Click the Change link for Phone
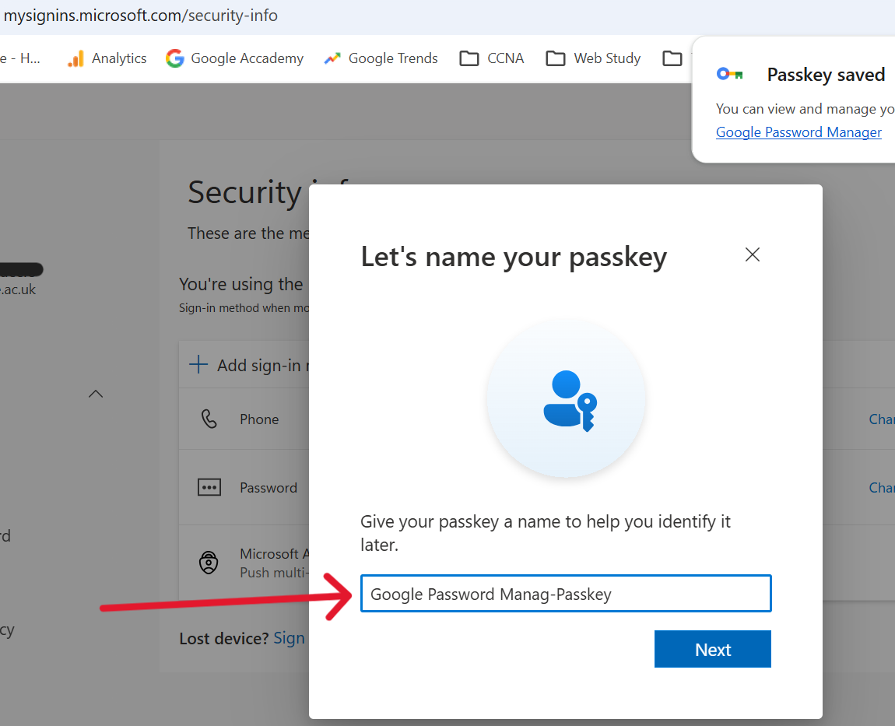This screenshot has width=895, height=726. 881,419
